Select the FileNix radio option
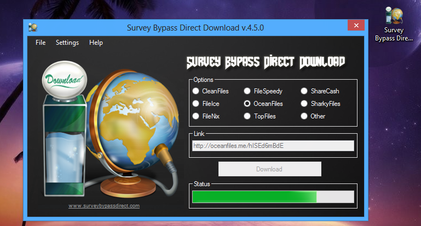This screenshot has height=226, width=421. 196,116
